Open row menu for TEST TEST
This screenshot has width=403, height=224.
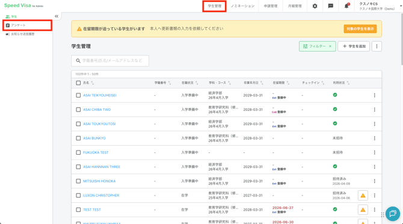[375, 210]
